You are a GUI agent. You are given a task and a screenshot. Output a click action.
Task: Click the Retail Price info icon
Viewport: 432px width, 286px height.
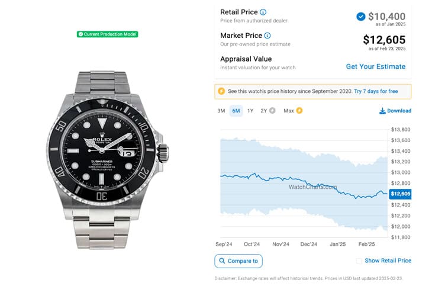[x=263, y=12]
